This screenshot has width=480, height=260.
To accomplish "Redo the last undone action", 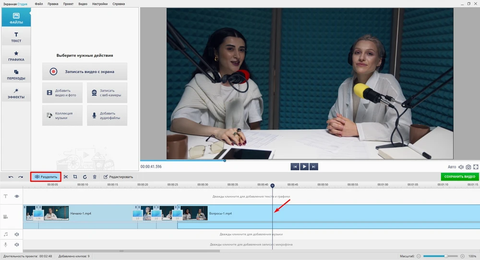I will pyautogui.click(x=21, y=177).
